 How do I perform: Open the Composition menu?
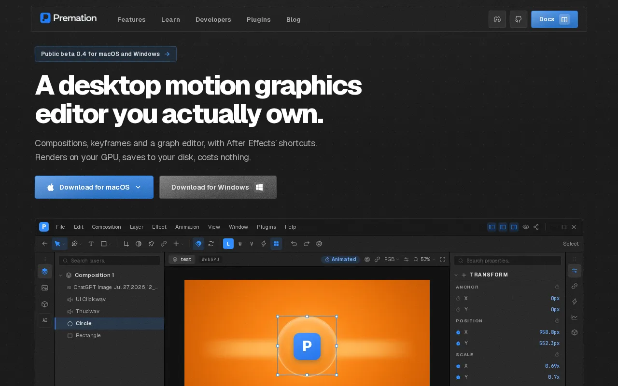(x=106, y=227)
